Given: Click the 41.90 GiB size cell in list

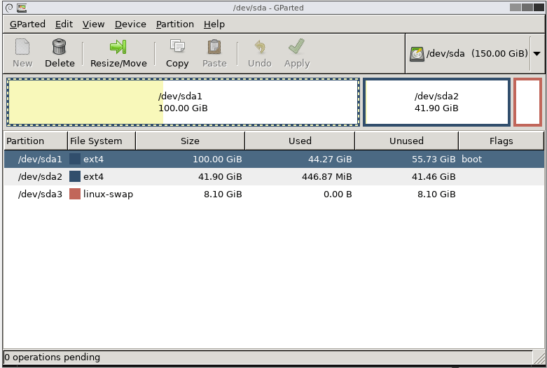Looking at the screenshot, I should click(x=220, y=176).
